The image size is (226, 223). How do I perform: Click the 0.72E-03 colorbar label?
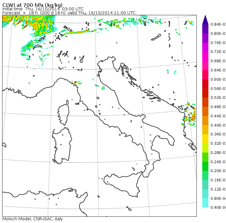tap(218, 52)
